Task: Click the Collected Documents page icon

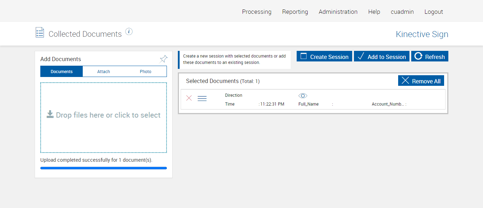Action: tap(40, 32)
